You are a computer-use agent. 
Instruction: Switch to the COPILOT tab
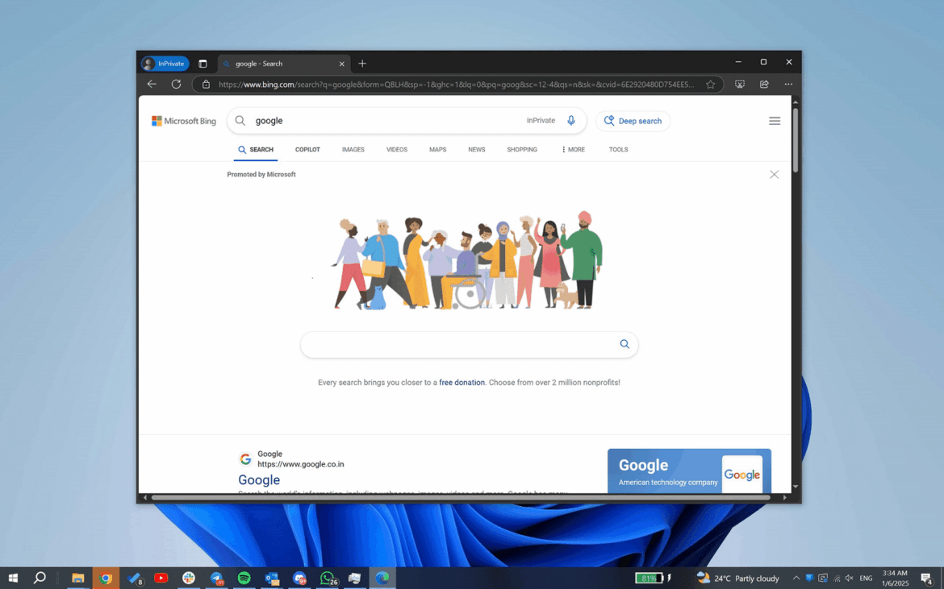pos(307,149)
